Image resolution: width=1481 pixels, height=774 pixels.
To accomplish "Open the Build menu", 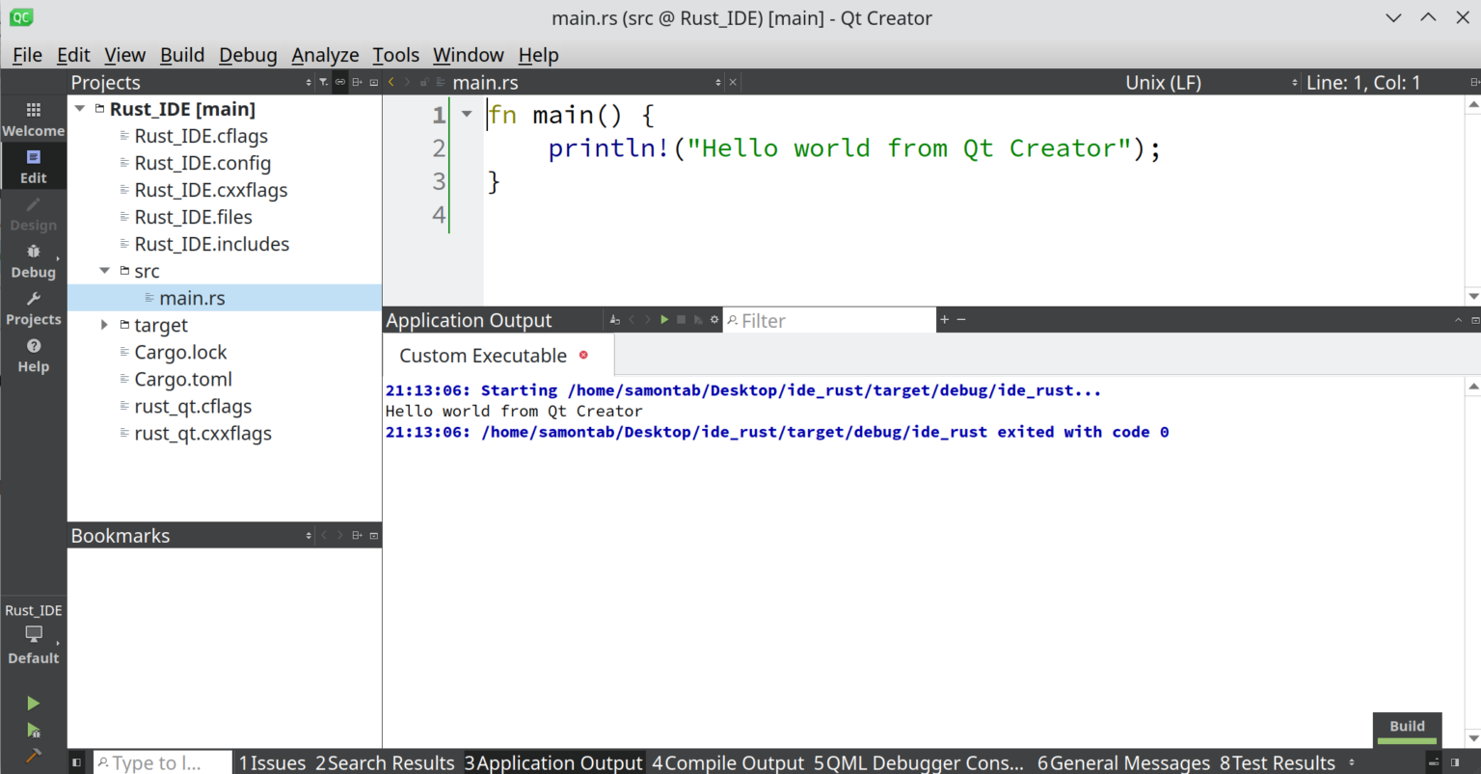I will (182, 55).
